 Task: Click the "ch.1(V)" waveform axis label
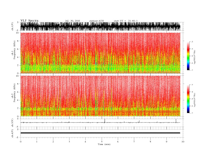pos(12,26)
